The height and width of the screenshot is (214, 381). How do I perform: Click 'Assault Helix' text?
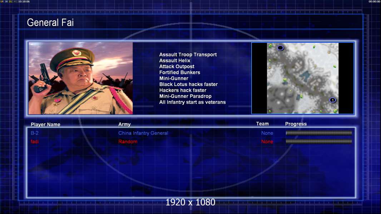coord(175,61)
